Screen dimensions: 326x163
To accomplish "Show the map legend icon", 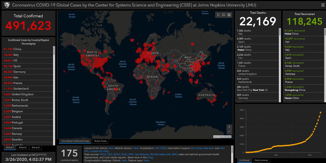I will pyautogui.click(x=223, y=15).
